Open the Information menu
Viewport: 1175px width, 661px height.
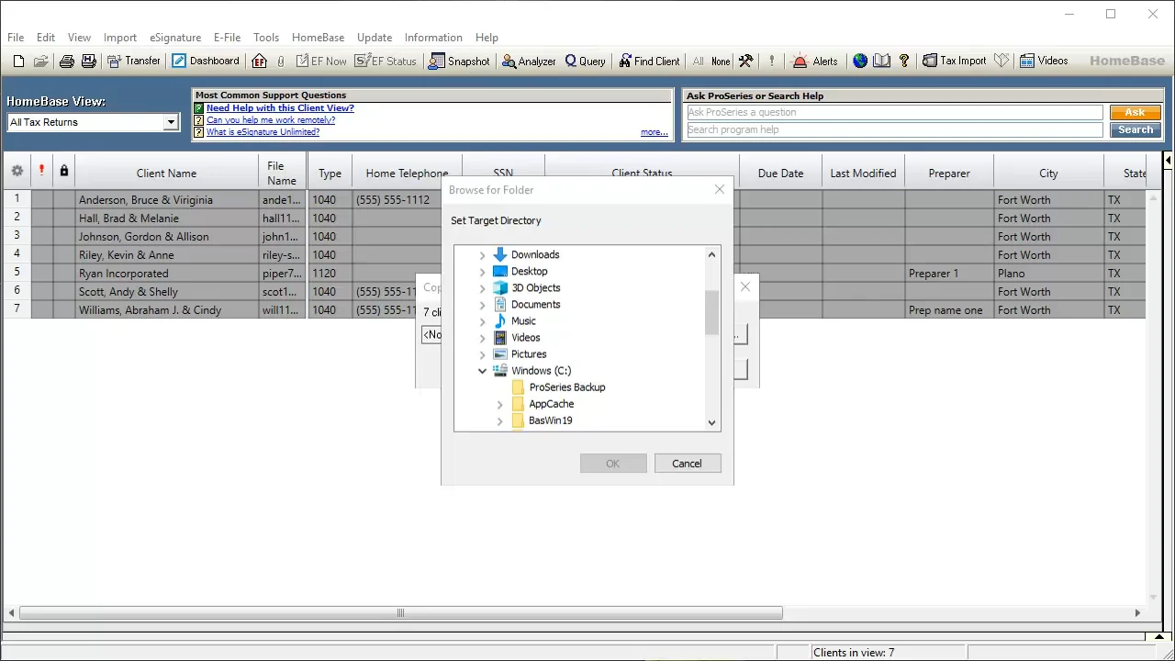pyautogui.click(x=433, y=38)
